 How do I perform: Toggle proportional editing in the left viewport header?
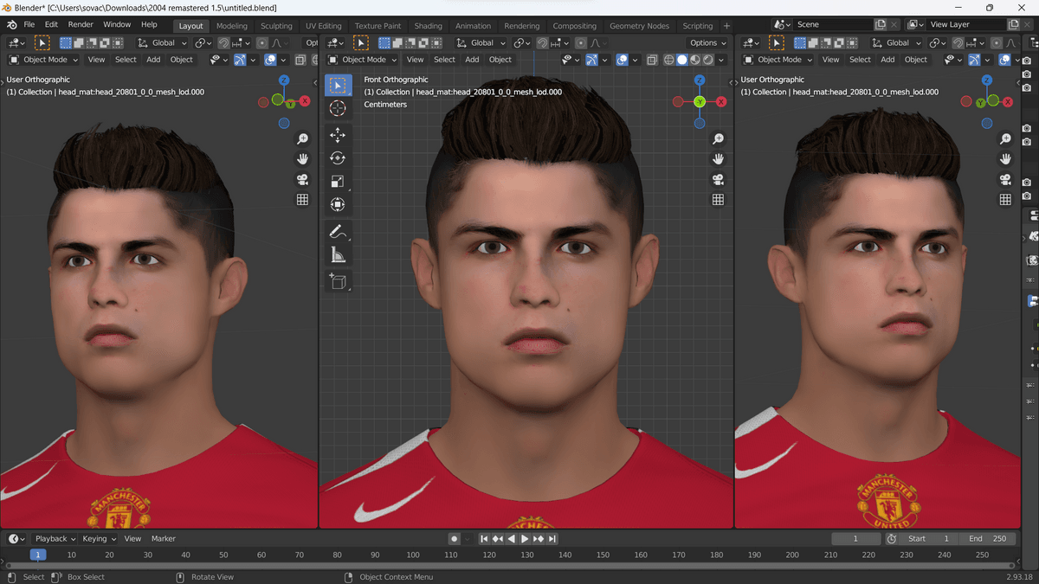(x=262, y=42)
